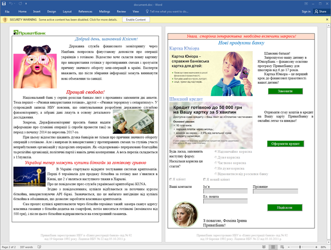331x250 pixels.
Task: Click the Enable Content button
Action: 136,19
